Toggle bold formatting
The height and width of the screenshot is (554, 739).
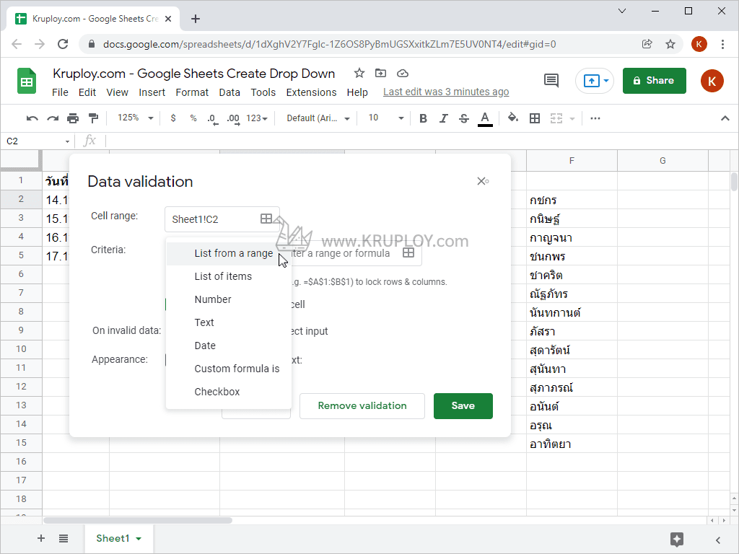tap(423, 118)
